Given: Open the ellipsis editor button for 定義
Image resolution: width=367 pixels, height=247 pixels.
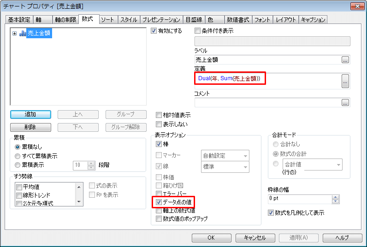Looking at the screenshot, I should (x=345, y=80).
